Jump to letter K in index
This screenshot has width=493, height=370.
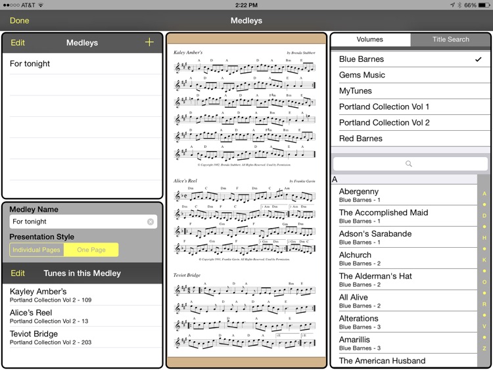tap(484, 260)
